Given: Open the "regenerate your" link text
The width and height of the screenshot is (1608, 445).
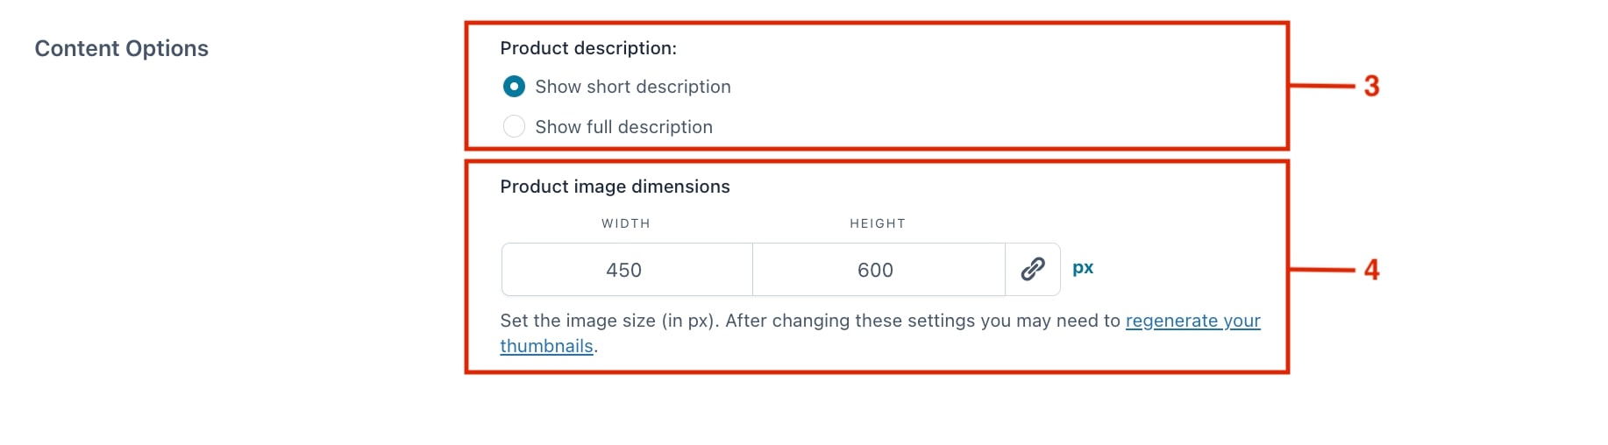Looking at the screenshot, I should (1192, 321).
